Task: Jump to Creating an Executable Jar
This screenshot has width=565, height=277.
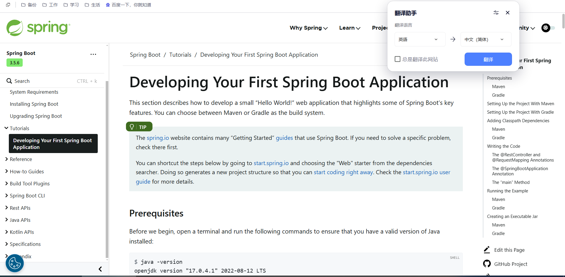Action: [512, 216]
